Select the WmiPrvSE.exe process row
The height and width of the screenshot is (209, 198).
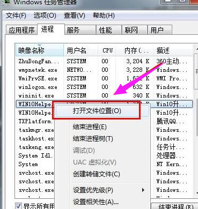tap(104, 78)
